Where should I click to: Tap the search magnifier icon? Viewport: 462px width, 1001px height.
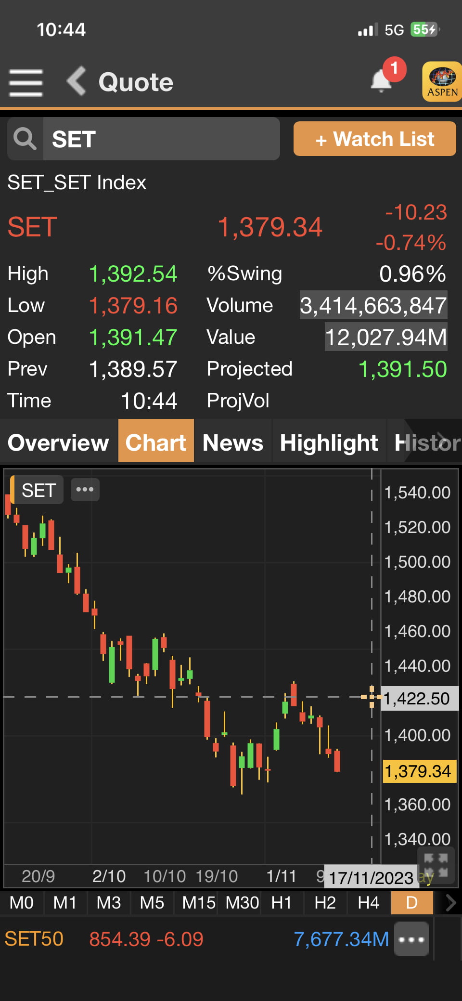25,139
